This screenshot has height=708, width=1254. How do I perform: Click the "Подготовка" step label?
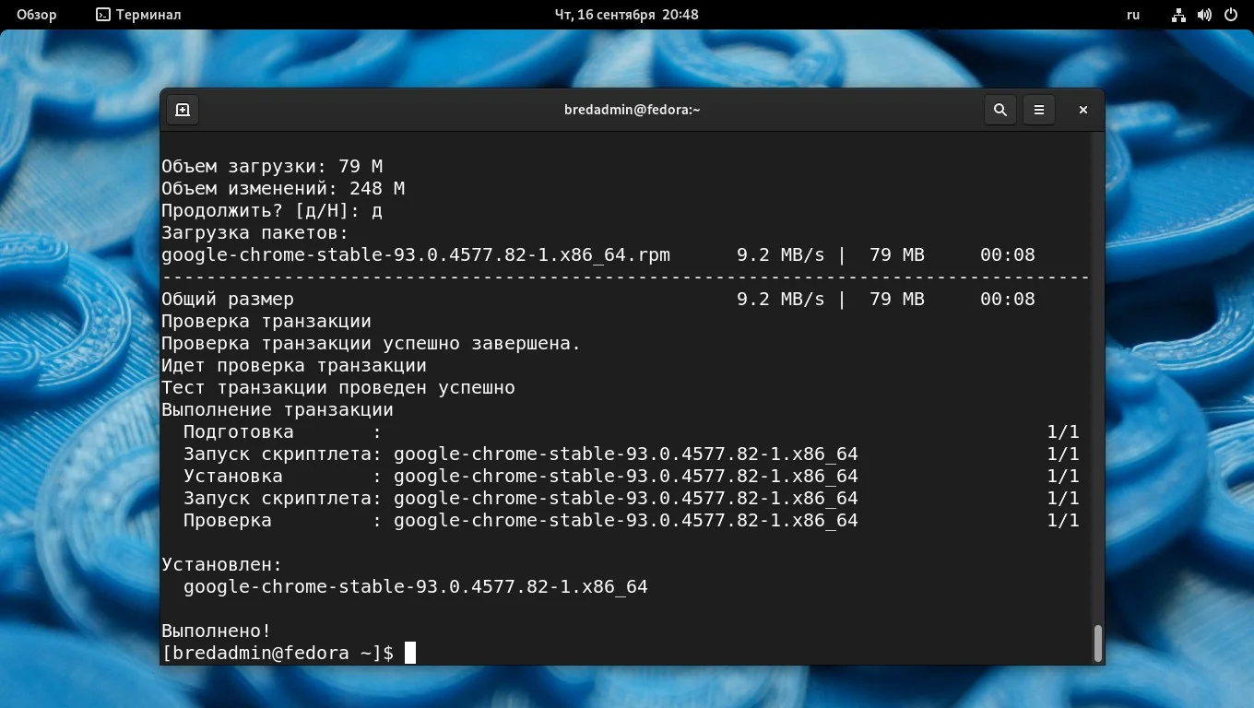(239, 431)
